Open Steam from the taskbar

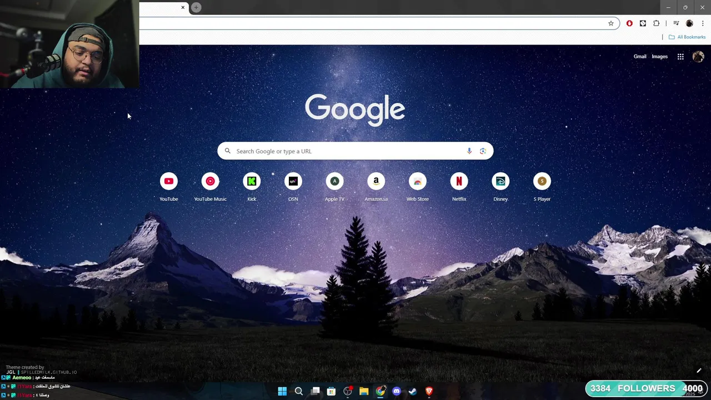pos(413,391)
